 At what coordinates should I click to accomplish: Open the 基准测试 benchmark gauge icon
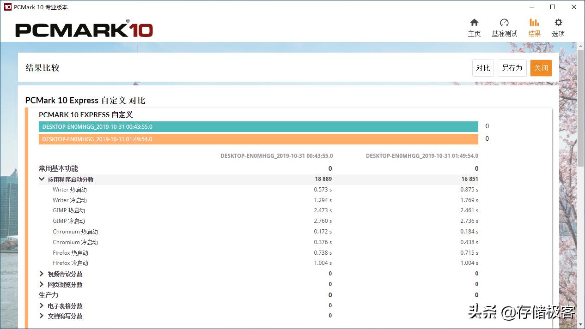pyautogui.click(x=504, y=23)
